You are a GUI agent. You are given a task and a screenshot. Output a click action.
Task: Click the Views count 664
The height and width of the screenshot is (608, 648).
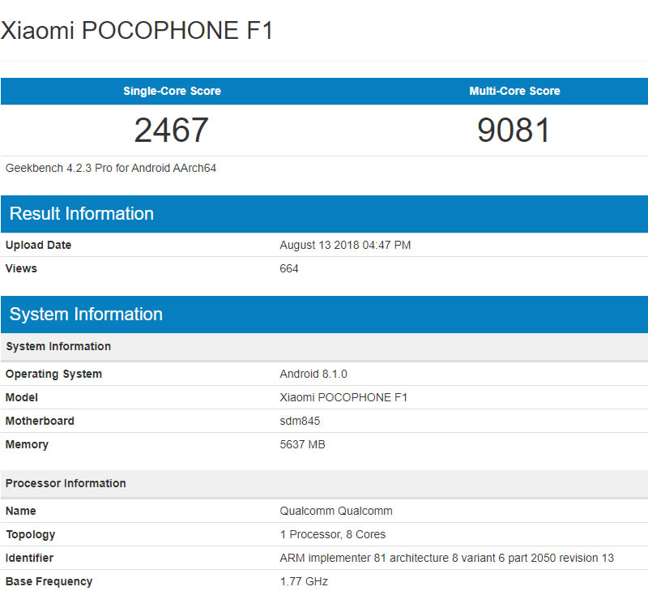point(289,268)
